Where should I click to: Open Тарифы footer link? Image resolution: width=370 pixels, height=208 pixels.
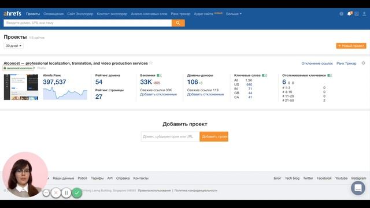click(97, 179)
